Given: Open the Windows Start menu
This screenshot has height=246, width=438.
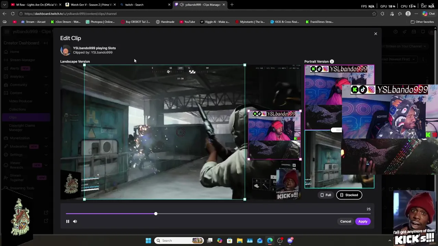Looking at the screenshot, I should click(x=148, y=241).
